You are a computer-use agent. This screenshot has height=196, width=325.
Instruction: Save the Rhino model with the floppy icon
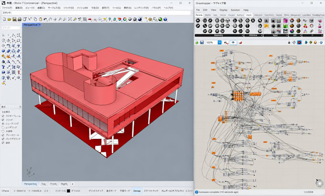click(x=14, y=19)
